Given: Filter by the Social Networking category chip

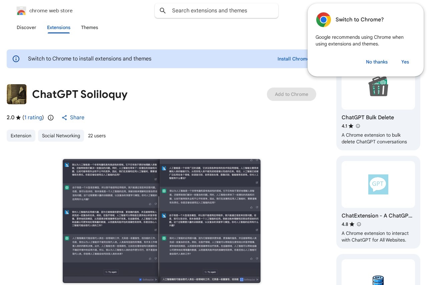Looking at the screenshot, I should click(x=61, y=136).
